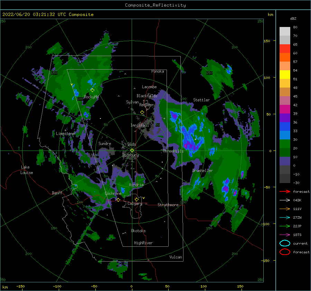
Task: Click the yellow radar marker at Olds
Action: (132, 151)
